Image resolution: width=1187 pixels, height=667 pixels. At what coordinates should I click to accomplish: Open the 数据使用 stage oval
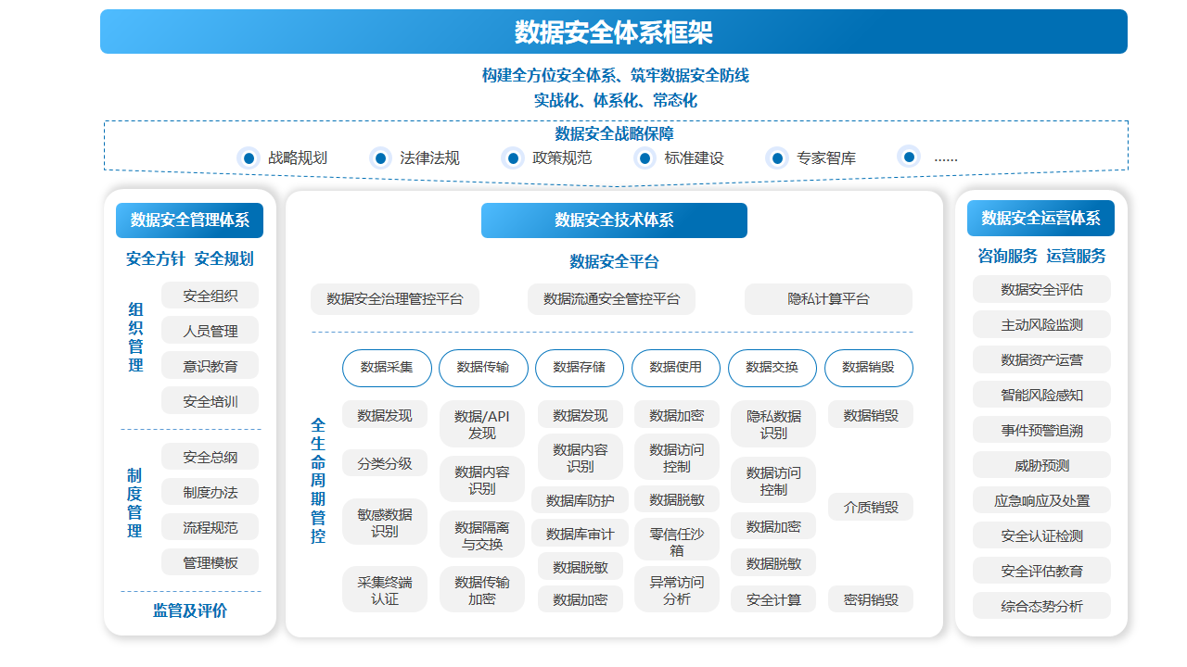(676, 368)
